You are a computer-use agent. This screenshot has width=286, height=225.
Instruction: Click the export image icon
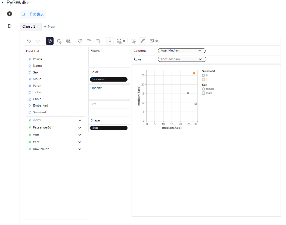pyautogui.click(x=152, y=41)
